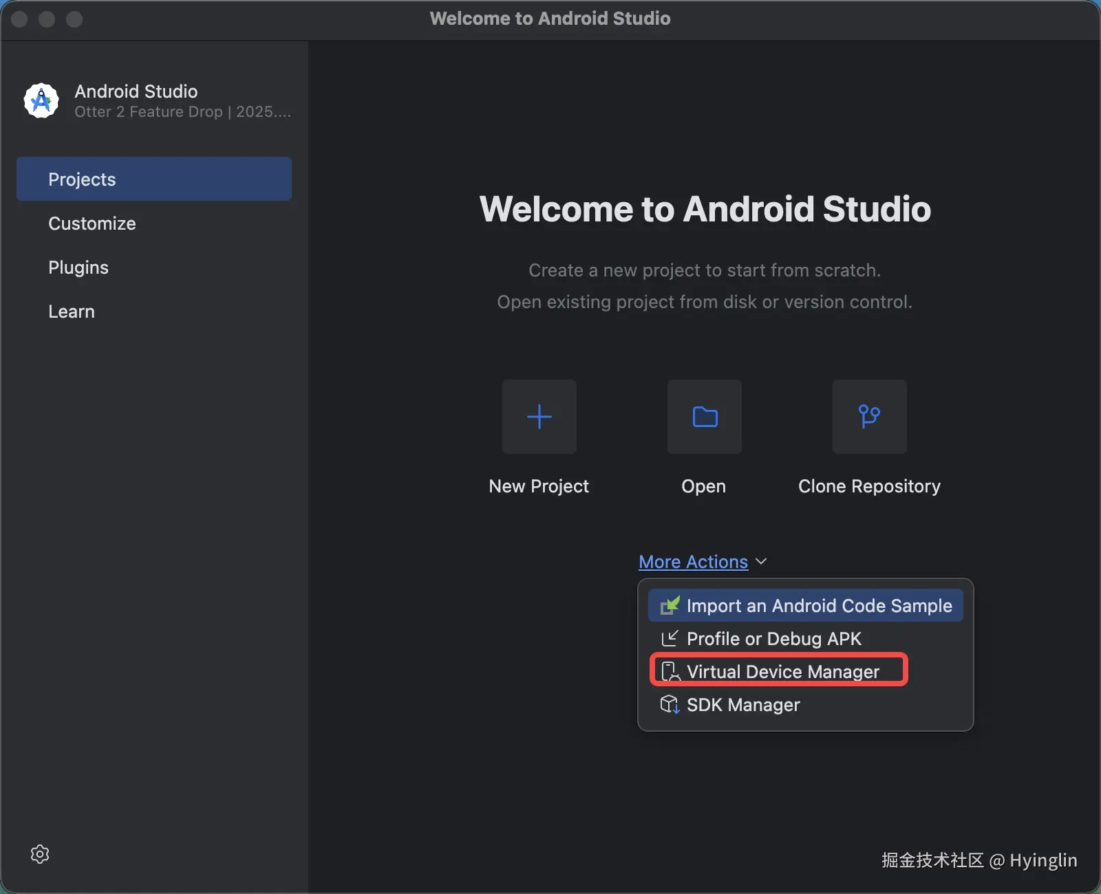This screenshot has height=894, width=1101.
Task: Click the Clone Repository label
Action: pyautogui.click(x=869, y=486)
